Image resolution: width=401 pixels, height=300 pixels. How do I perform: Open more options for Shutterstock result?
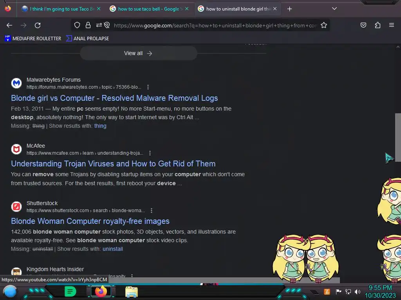(152, 211)
